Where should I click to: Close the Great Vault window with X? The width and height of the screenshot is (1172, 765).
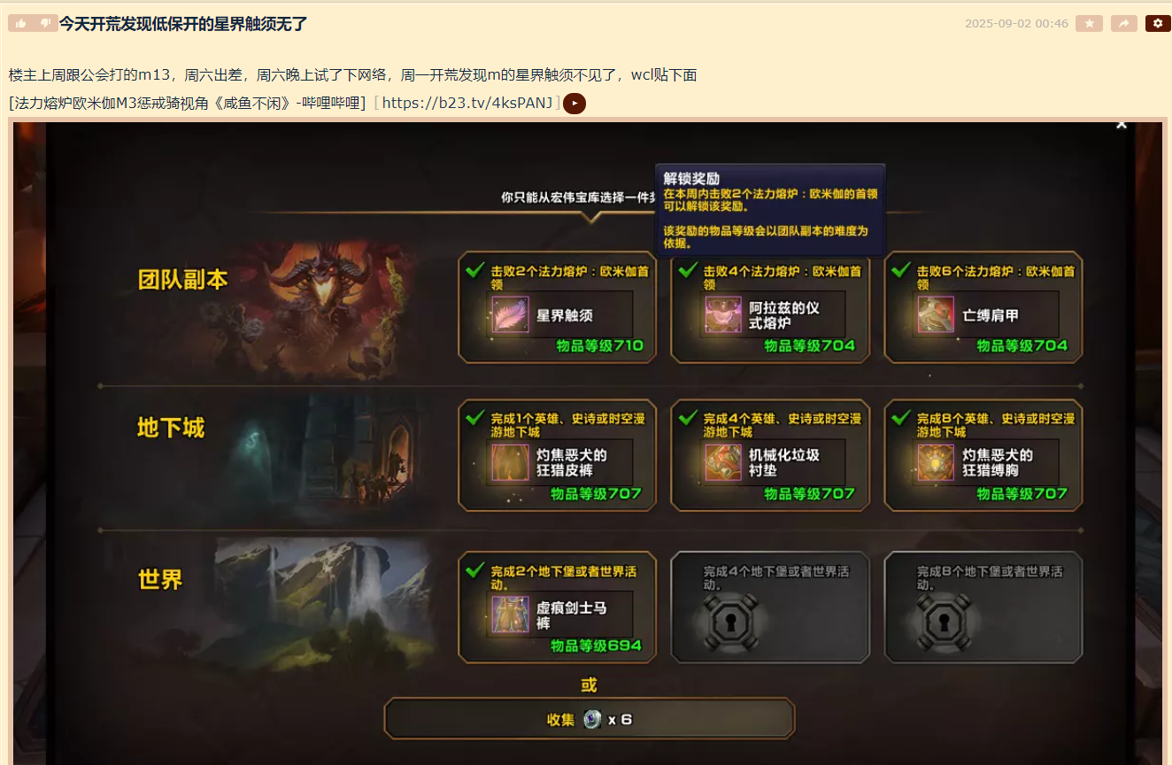pyautogui.click(x=1122, y=125)
